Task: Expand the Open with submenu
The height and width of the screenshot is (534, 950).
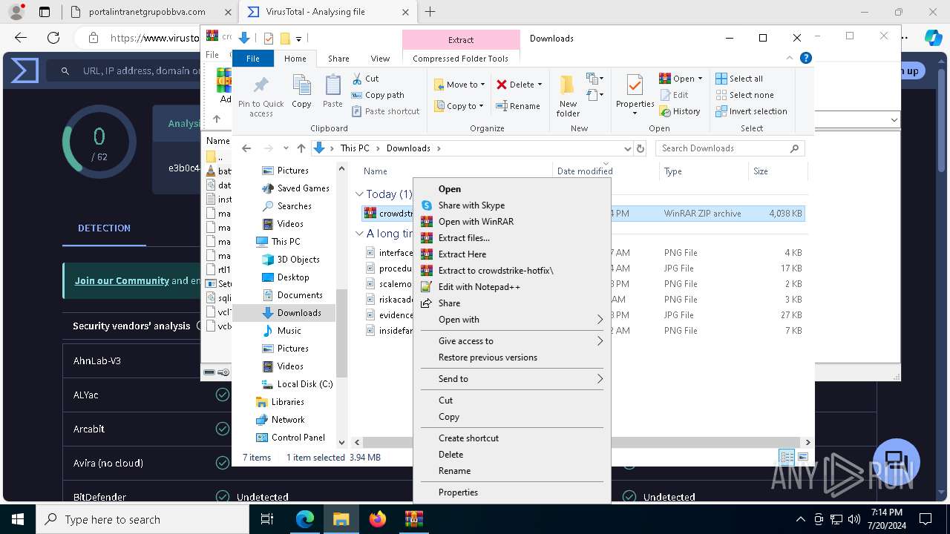Action: (x=511, y=320)
